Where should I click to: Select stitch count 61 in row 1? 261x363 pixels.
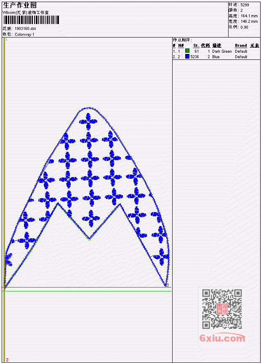[x=197, y=51]
